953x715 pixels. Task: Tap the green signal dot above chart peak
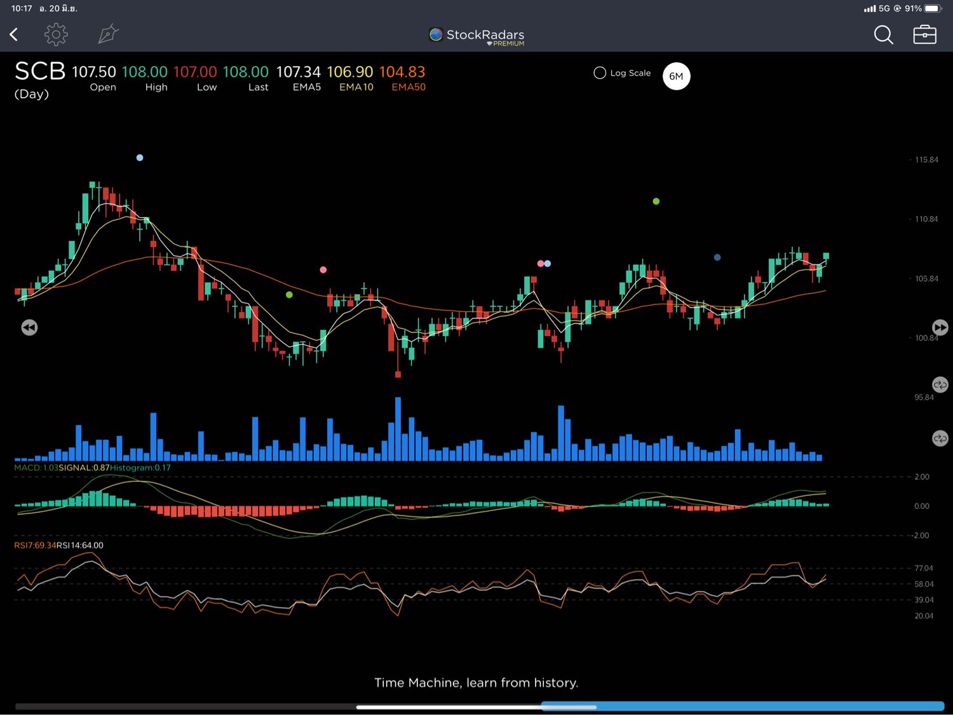pyautogui.click(x=656, y=201)
